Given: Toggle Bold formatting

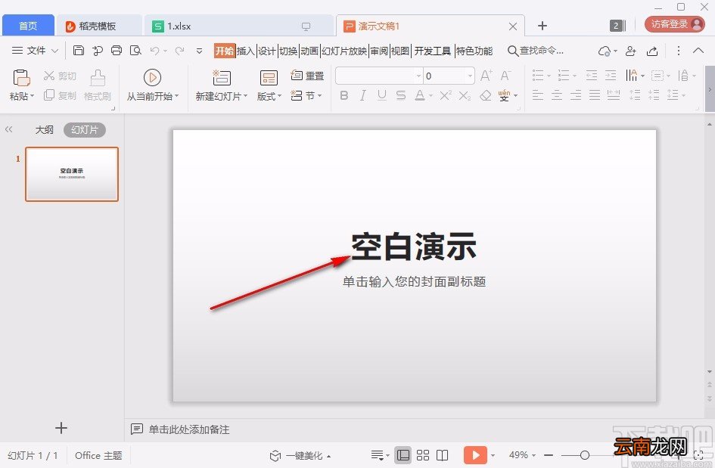Looking at the screenshot, I should pyautogui.click(x=344, y=95).
